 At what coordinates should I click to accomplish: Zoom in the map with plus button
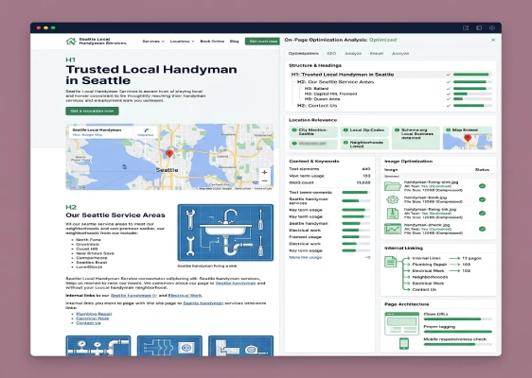[x=264, y=172]
